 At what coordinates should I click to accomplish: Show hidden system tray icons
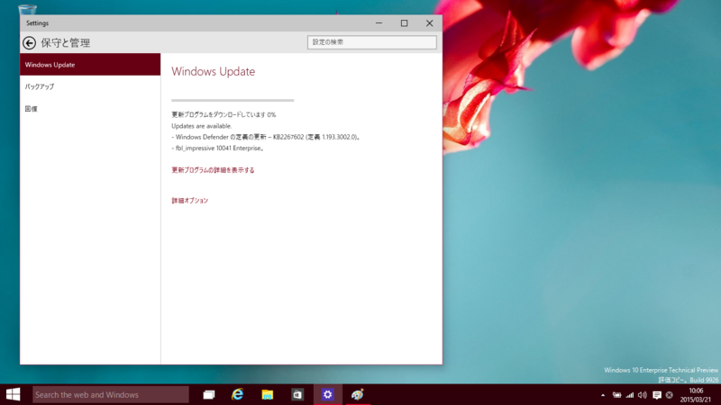pyautogui.click(x=603, y=395)
